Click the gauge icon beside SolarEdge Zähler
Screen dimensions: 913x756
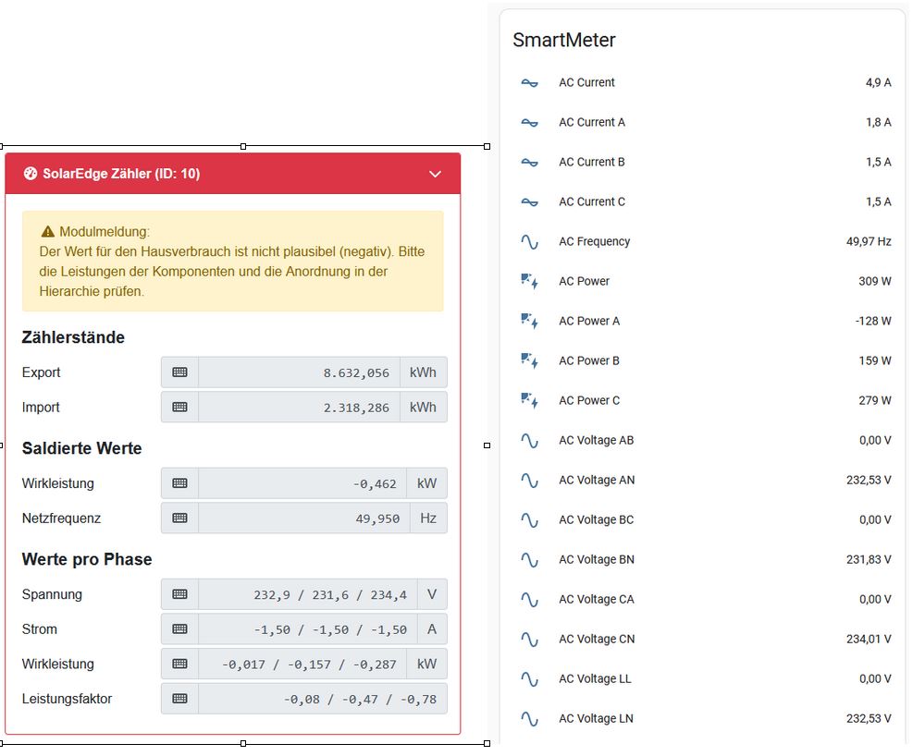tap(31, 174)
